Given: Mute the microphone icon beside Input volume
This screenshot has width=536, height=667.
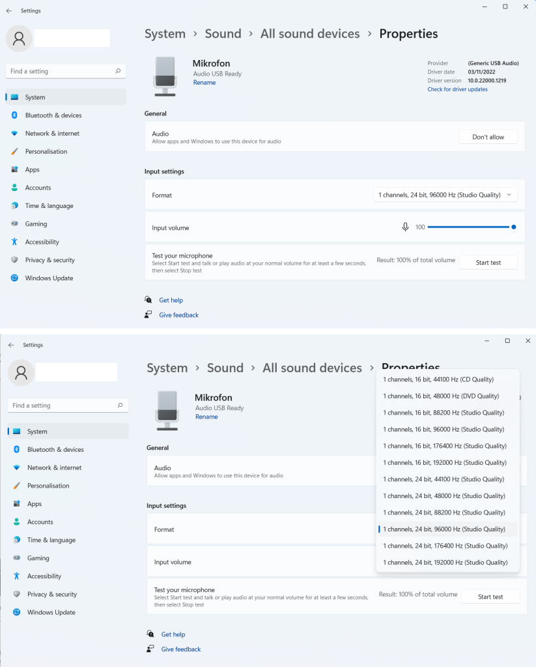Looking at the screenshot, I should (x=405, y=227).
